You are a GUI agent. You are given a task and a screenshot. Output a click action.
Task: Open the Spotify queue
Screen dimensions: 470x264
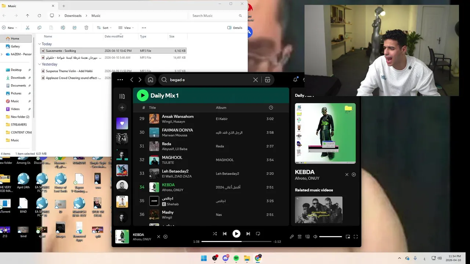coord(300,236)
